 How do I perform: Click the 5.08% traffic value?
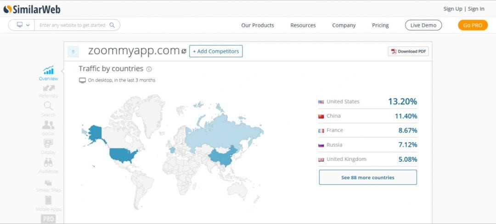407,159
